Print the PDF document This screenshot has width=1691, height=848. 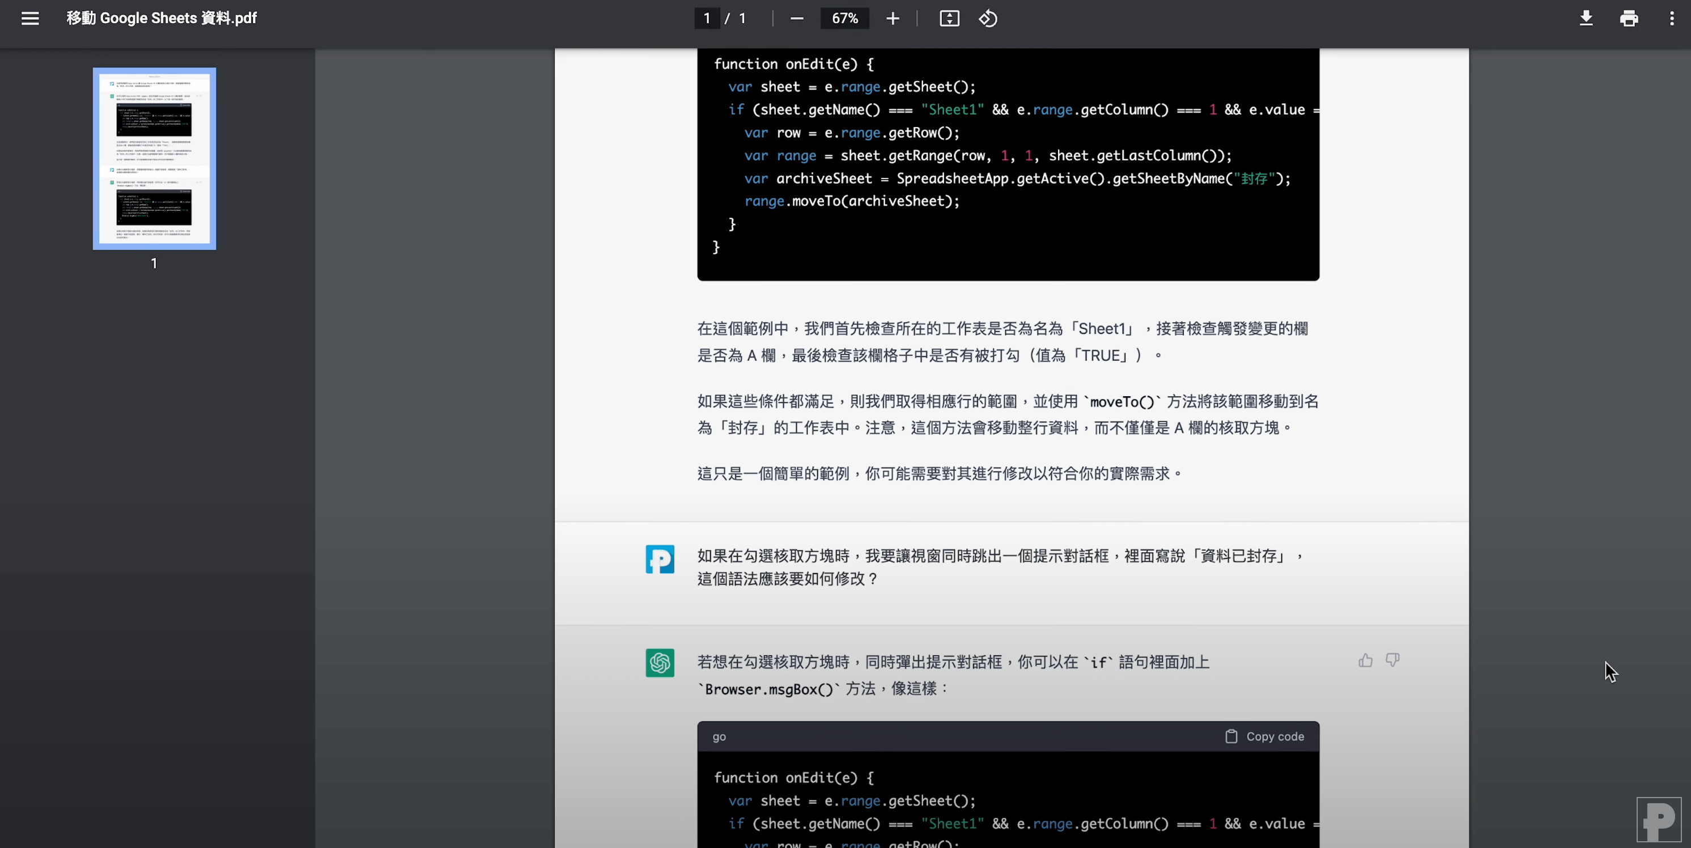[x=1629, y=18]
